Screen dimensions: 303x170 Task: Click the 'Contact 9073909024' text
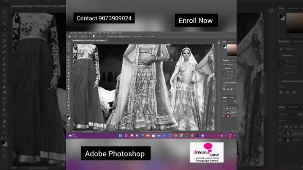click(x=104, y=18)
